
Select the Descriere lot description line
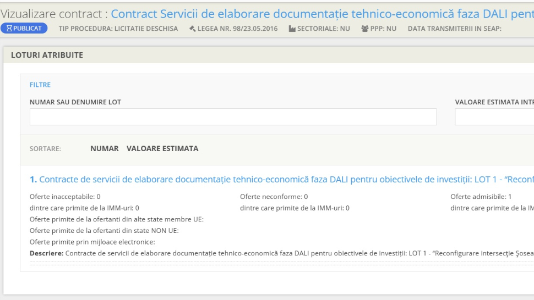[282, 253]
